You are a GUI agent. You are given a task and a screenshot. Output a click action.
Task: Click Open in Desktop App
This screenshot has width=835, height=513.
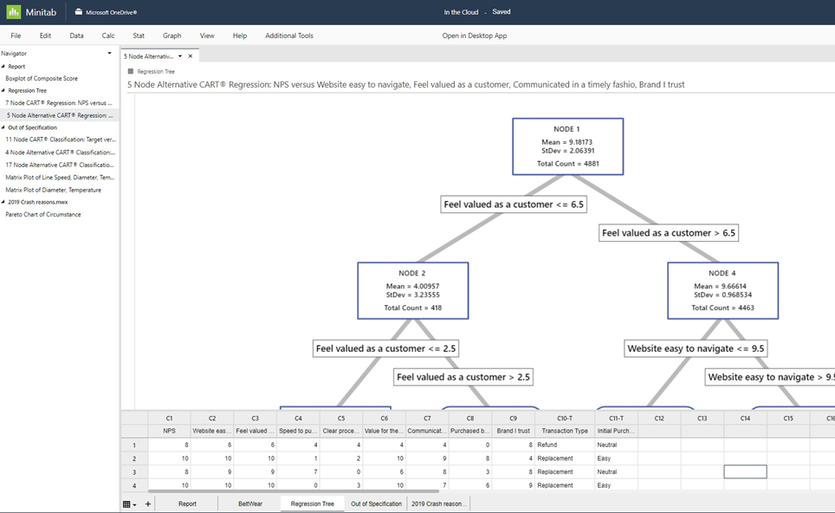pos(475,36)
